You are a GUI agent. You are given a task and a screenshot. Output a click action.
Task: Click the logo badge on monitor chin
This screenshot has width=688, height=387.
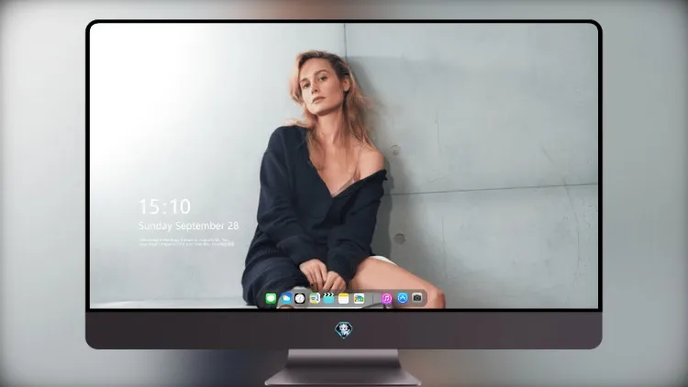pyautogui.click(x=344, y=330)
